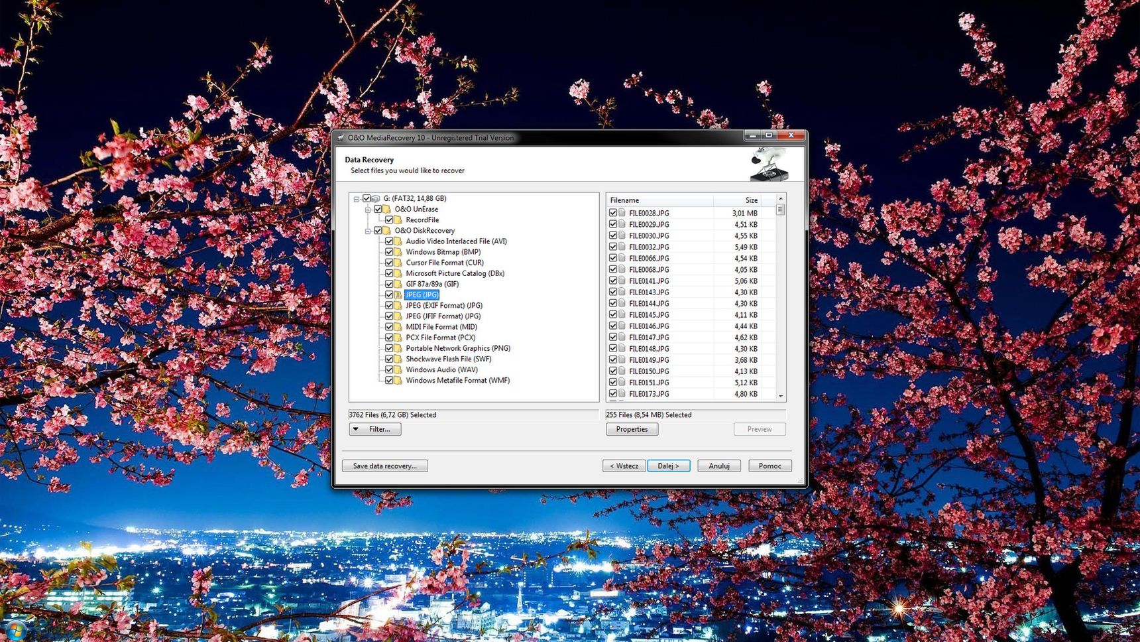Open the Windows Start button
1140x642 pixels.
coord(15,631)
